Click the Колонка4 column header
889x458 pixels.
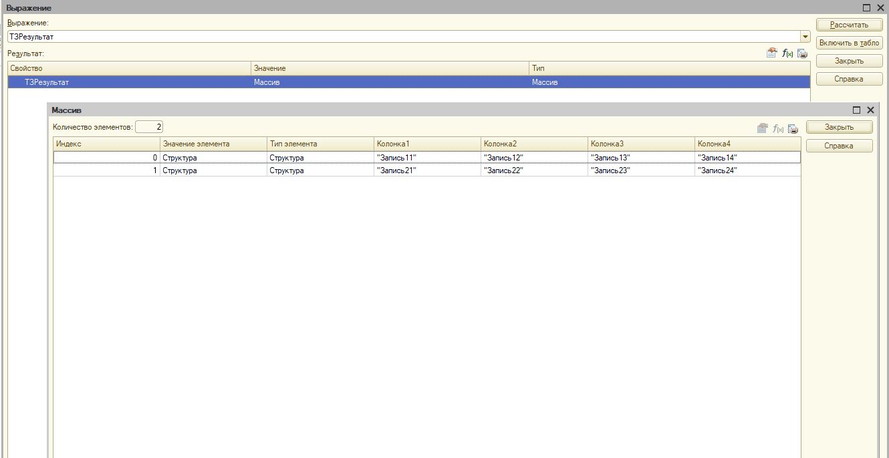pos(747,144)
